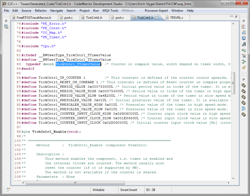Switch to the inactive TickCntr1.h tab
The height and width of the screenshot is (196, 250).
tap(94, 17)
